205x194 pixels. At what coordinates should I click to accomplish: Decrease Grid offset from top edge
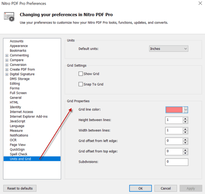185,153
